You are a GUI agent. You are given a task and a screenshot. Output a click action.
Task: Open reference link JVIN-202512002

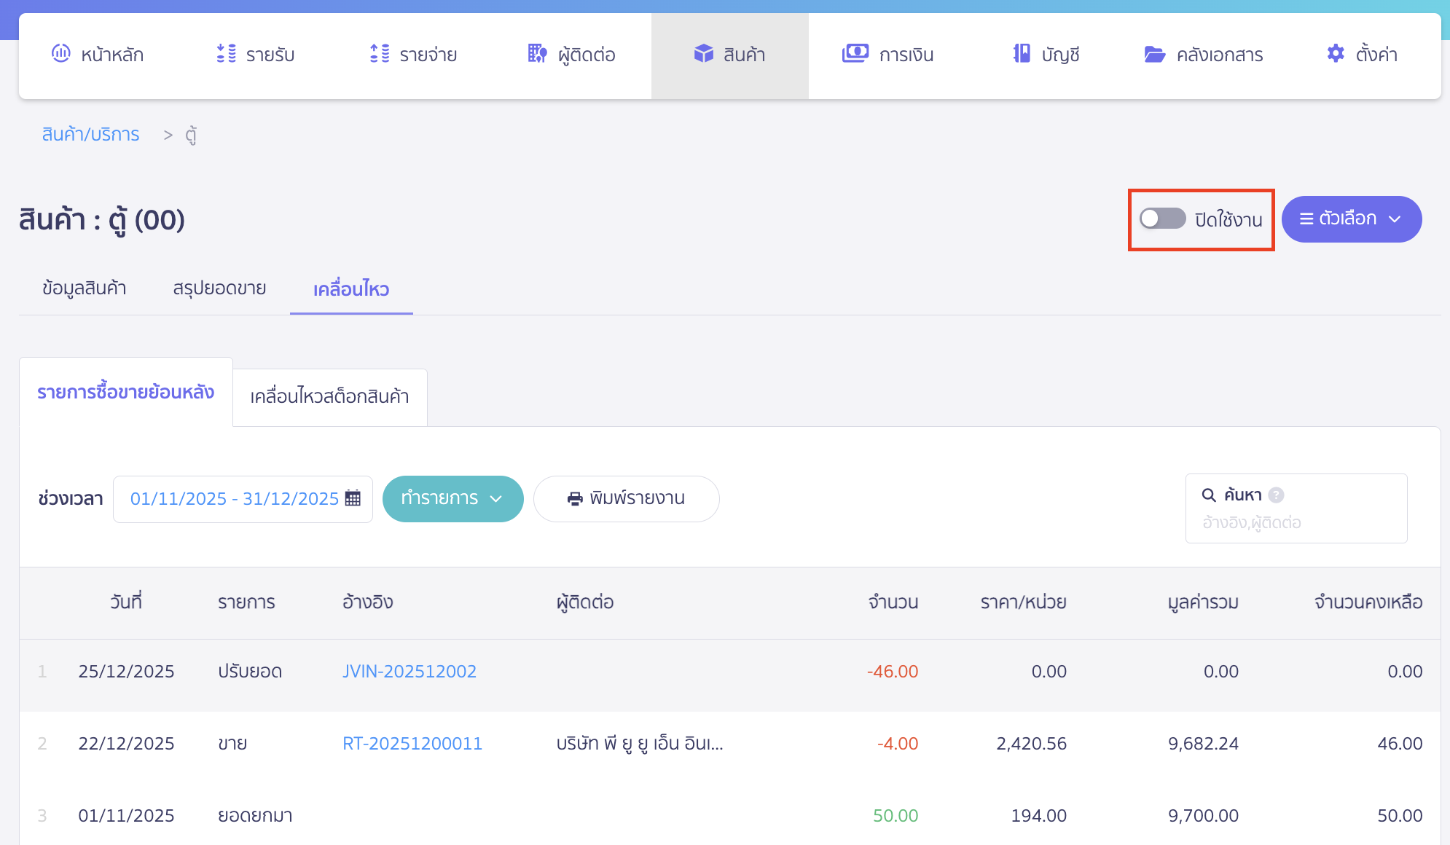click(409, 672)
